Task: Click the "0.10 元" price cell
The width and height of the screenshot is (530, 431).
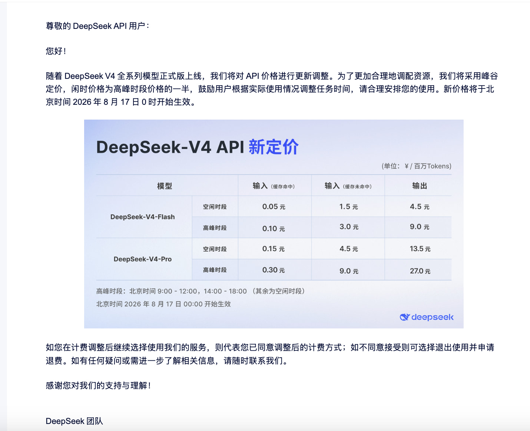Action: 274,228
